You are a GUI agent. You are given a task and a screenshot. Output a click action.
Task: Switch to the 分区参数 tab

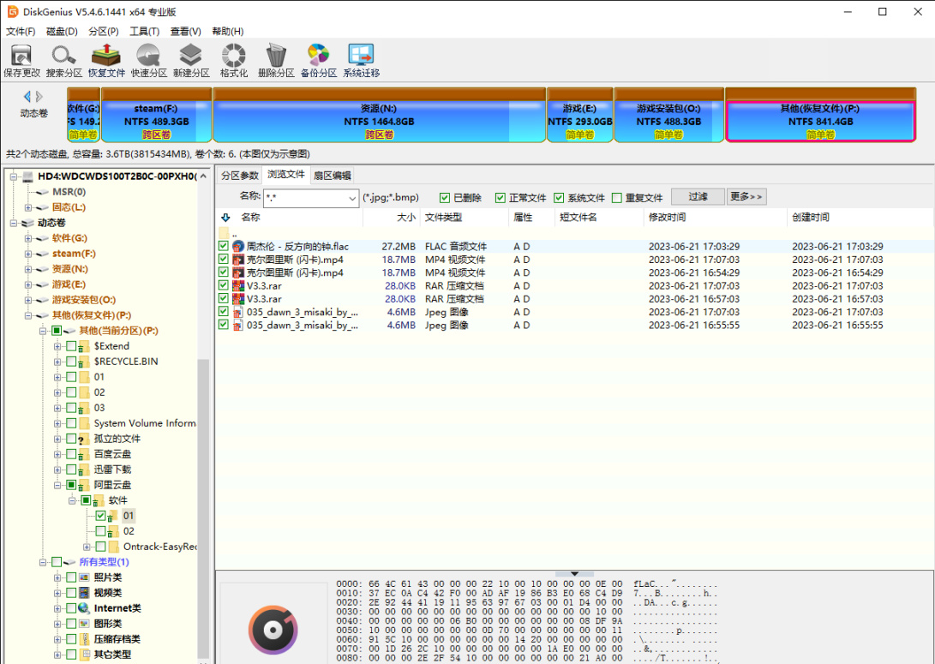click(x=240, y=176)
